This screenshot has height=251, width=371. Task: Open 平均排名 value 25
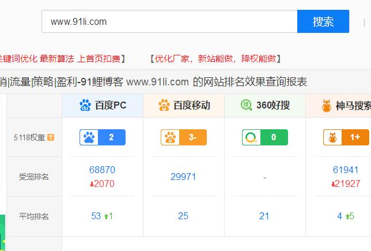point(183,216)
